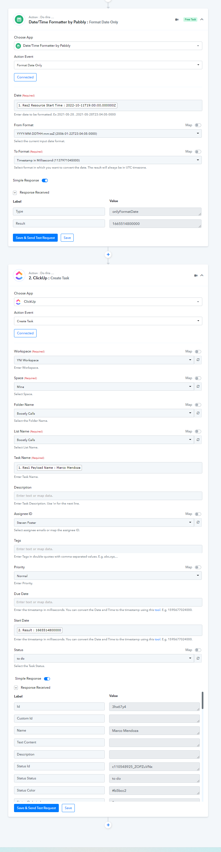Open the YNI Workspace dropdown

104,360
